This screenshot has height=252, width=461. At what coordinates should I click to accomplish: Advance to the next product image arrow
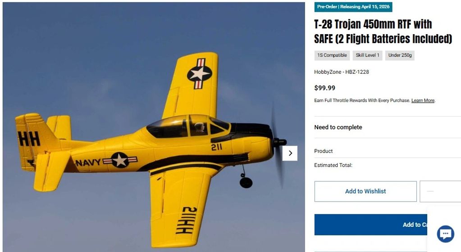[290, 153]
